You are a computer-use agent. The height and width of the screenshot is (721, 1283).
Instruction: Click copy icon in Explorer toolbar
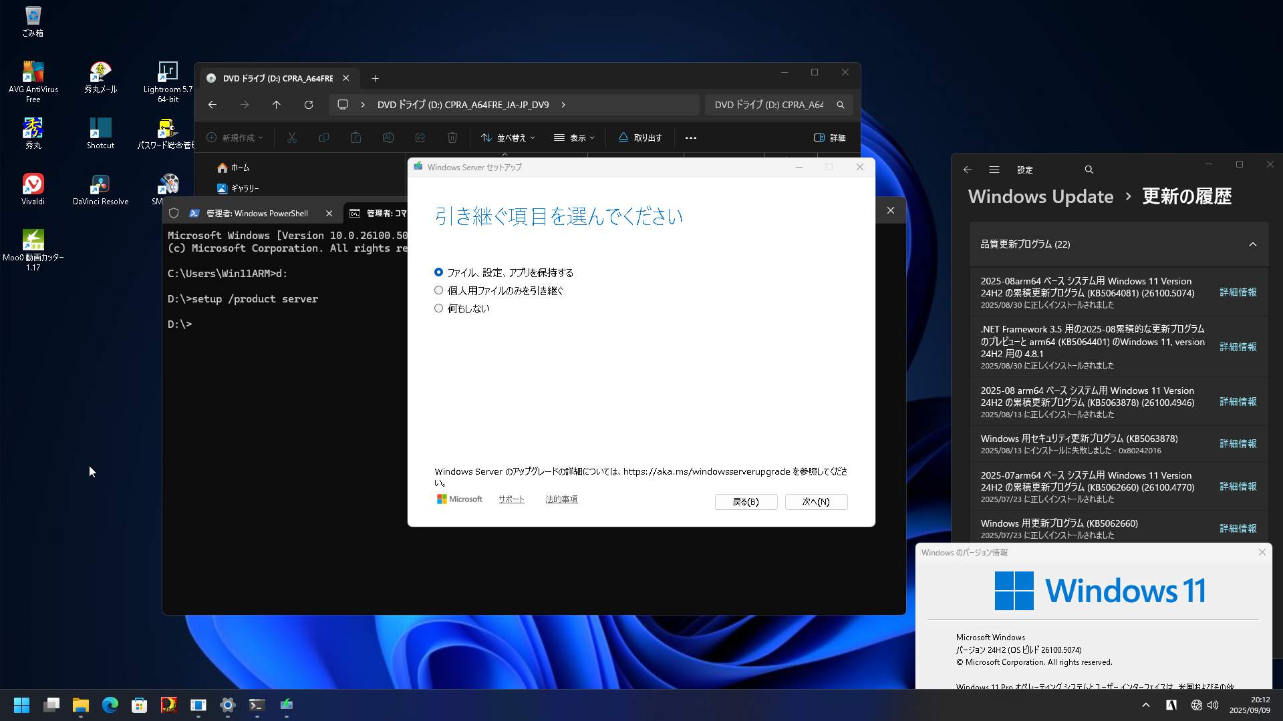click(x=324, y=138)
